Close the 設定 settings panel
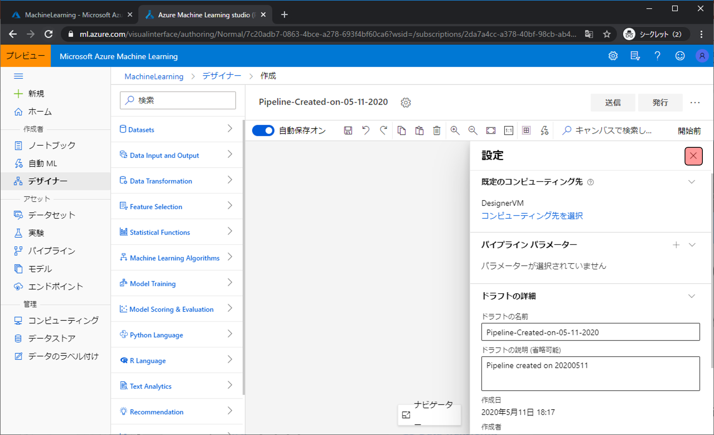The image size is (714, 435). 693,156
